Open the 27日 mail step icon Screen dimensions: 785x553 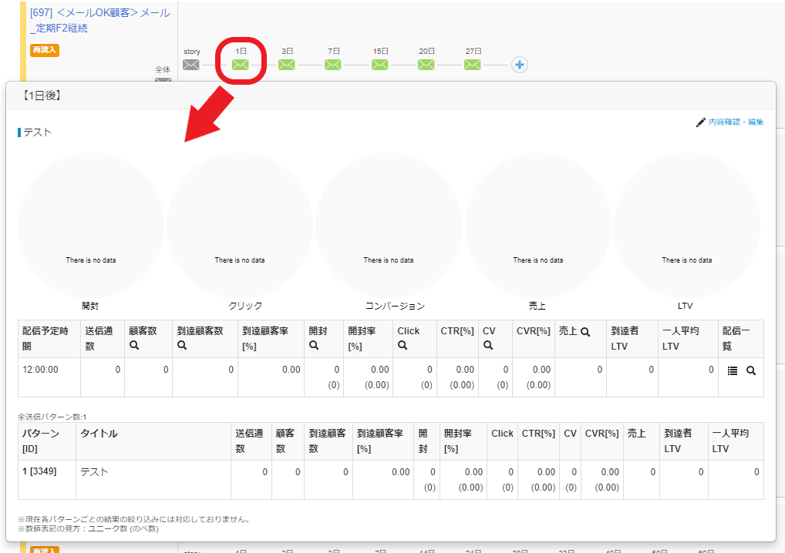[473, 65]
